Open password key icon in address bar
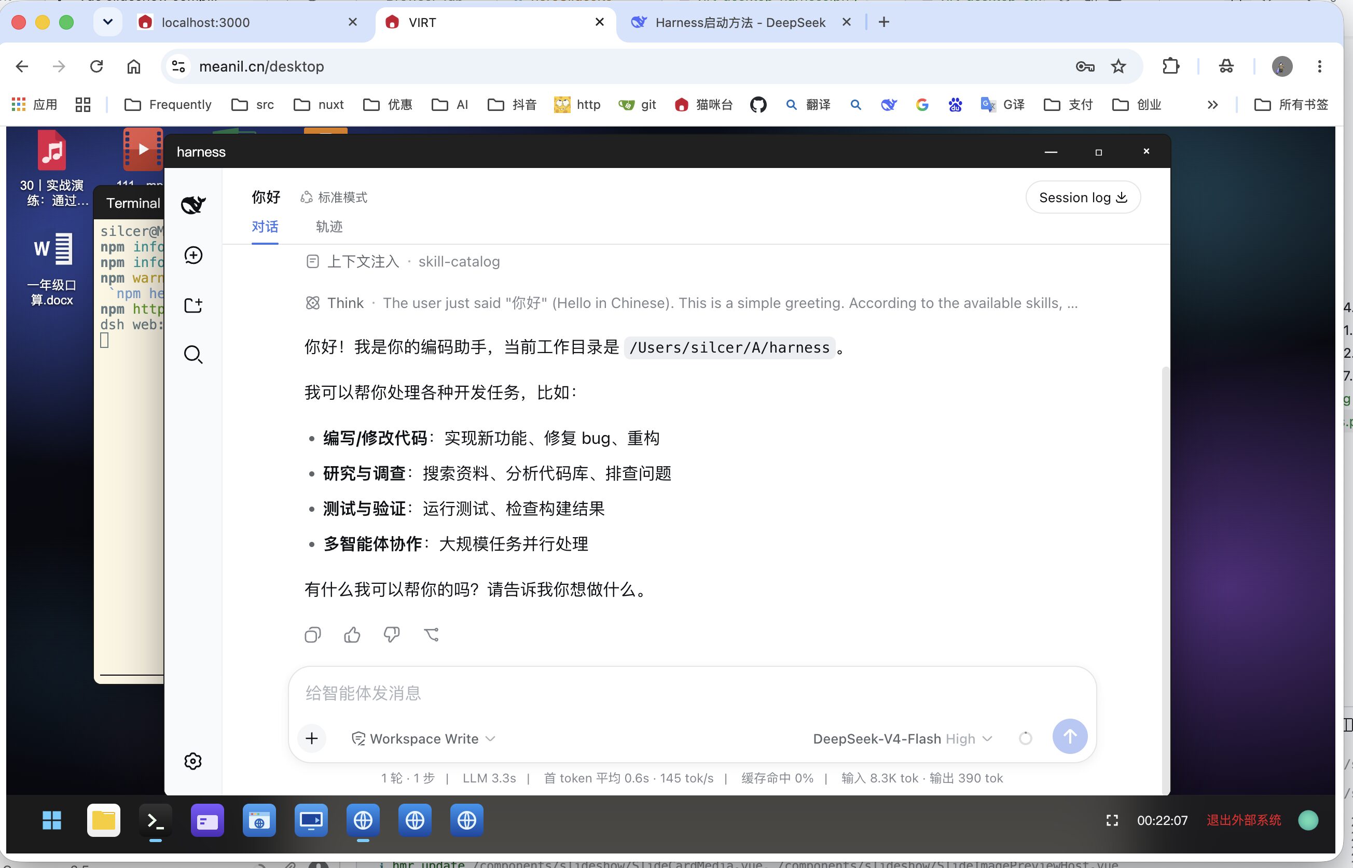 1085,66
